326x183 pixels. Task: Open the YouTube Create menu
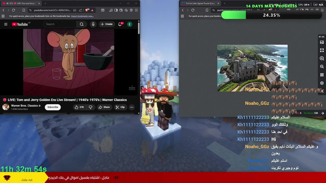click(x=106, y=24)
